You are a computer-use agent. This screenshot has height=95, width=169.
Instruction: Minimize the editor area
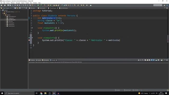[165, 8]
